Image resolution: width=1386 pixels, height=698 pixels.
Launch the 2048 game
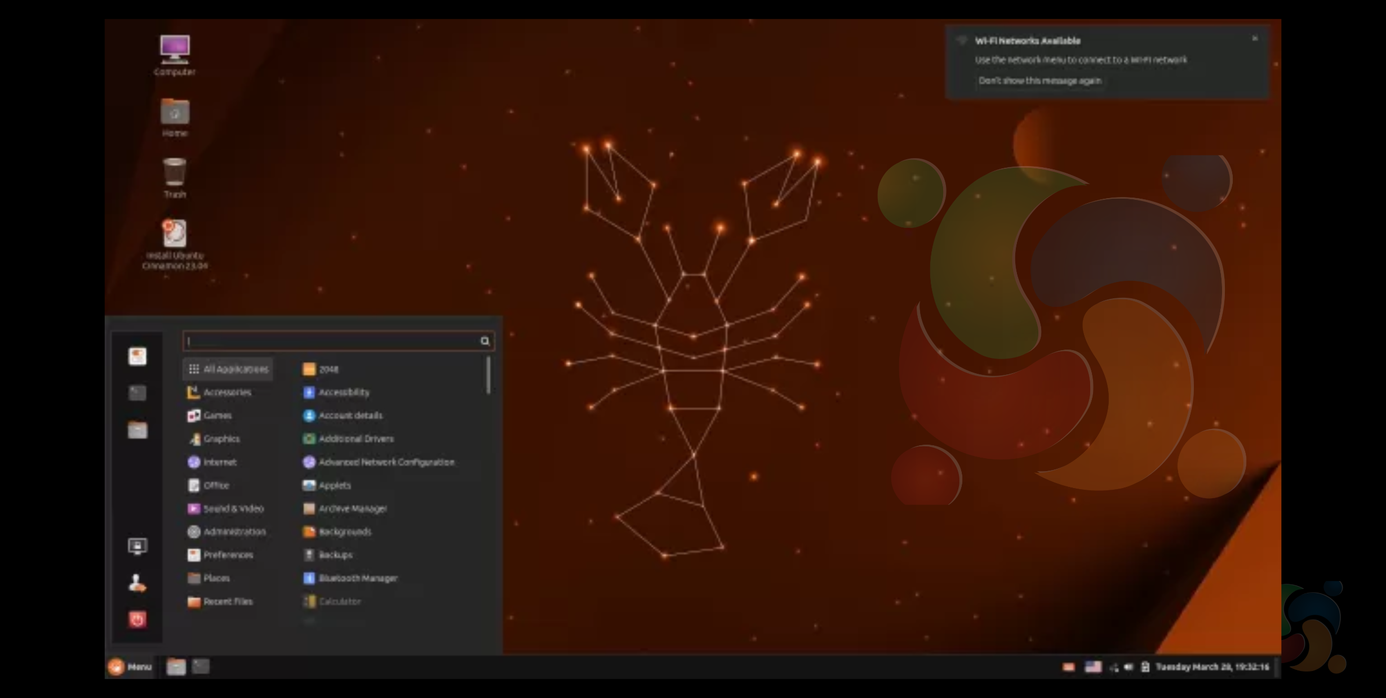[321, 369]
